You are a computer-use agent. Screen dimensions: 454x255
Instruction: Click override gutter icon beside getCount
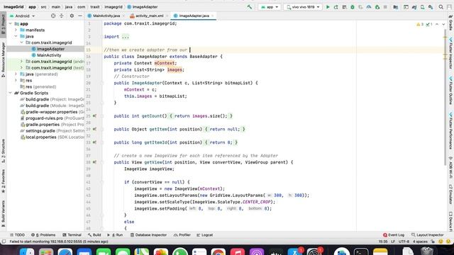point(94,116)
